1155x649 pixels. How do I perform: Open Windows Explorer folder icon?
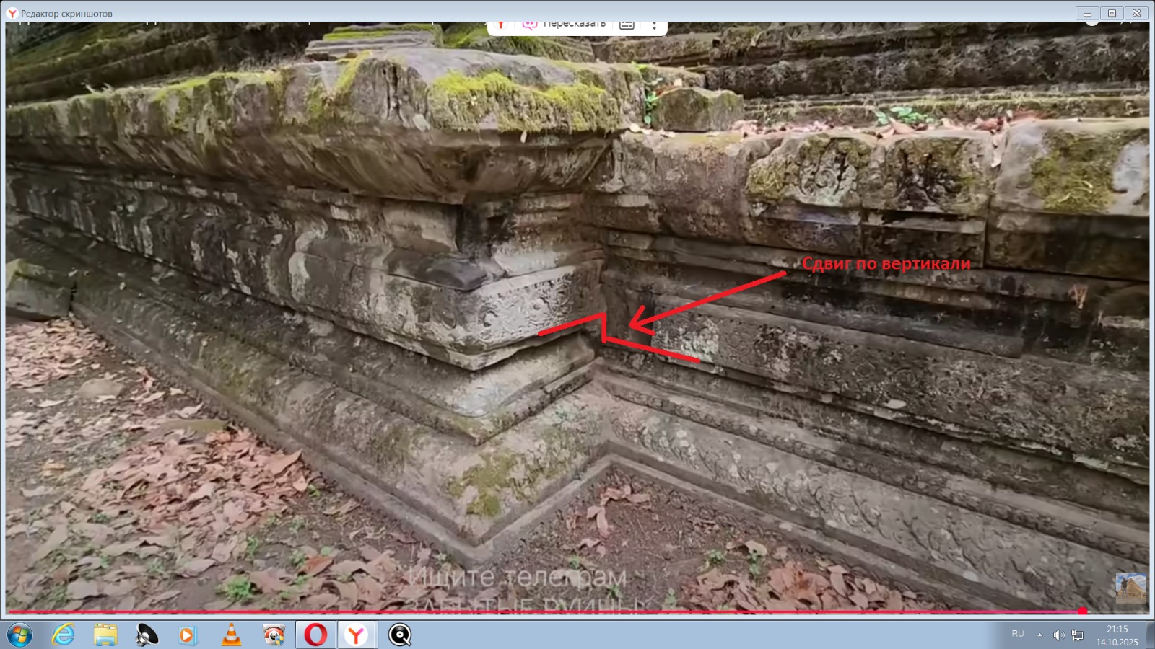coord(105,635)
